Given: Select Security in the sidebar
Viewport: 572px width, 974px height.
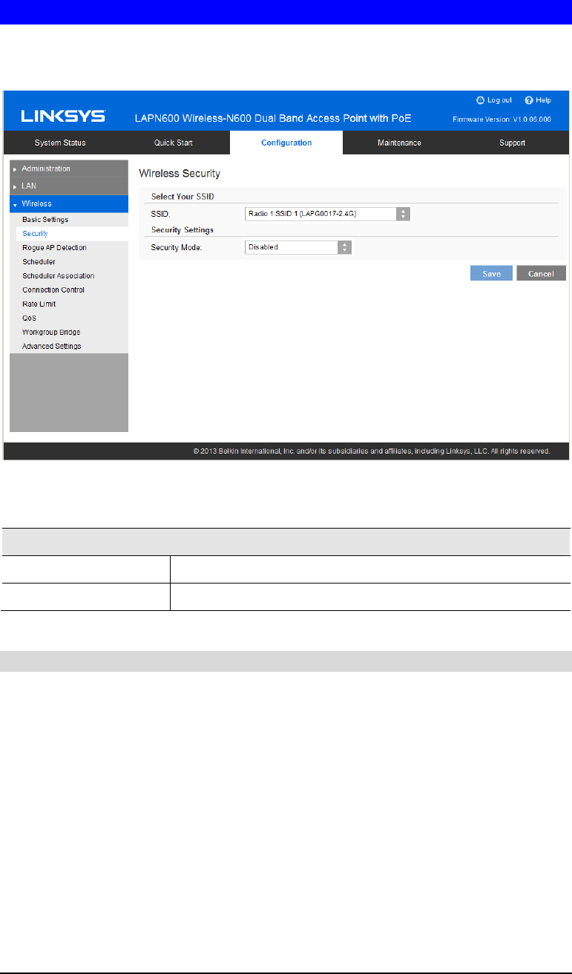Looking at the screenshot, I should coord(35,234).
